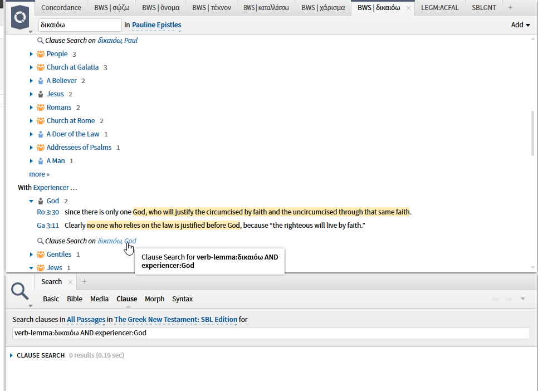Click the Clause Search magnifier beside δικαιόω, God

pos(40,241)
